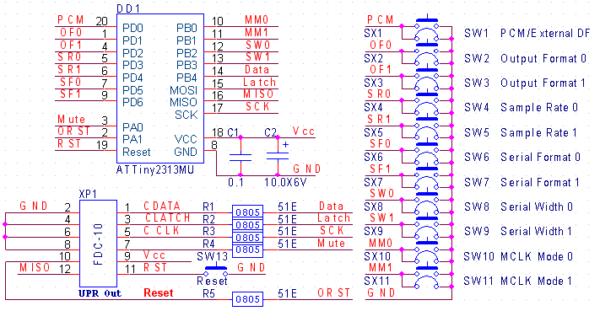This screenshot has width=600, height=311.
Task: Click the 'UPR Out' connector caption
Action: [x=100, y=293]
